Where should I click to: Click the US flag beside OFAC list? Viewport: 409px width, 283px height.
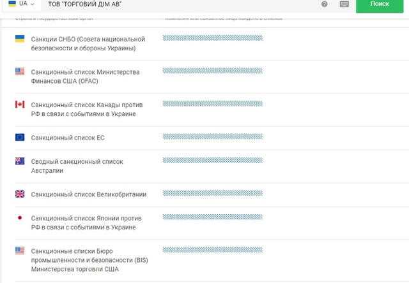pyautogui.click(x=20, y=71)
